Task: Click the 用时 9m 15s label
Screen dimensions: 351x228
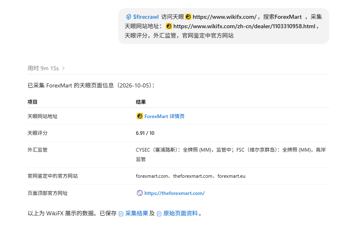Action: coord(43,68)
